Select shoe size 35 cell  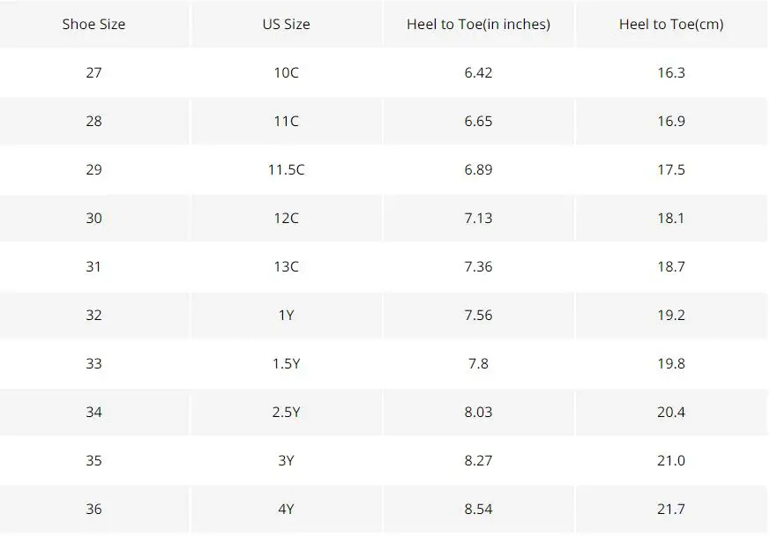[x=93, y=460]
